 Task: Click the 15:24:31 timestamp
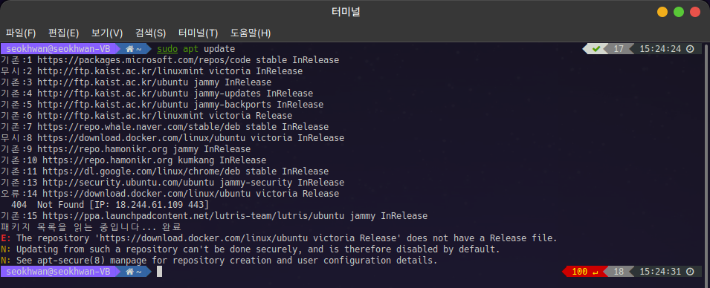pos(660,272)
